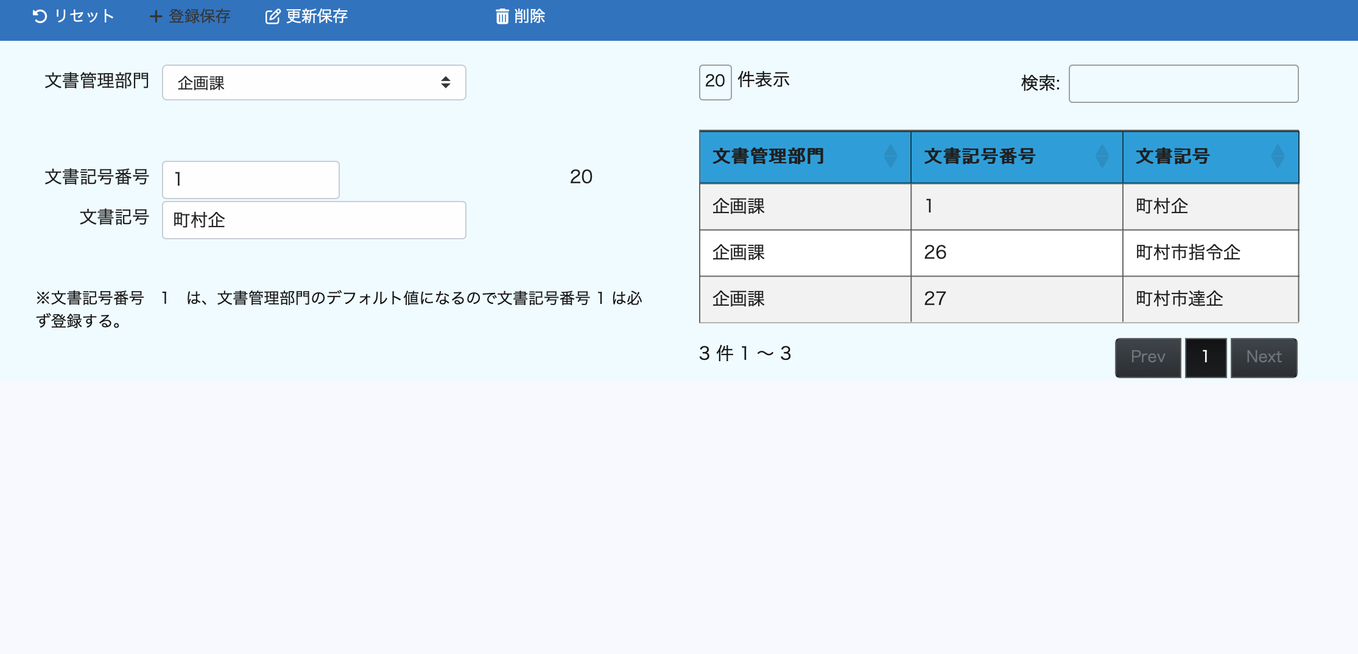This screenshot has height=654, width=1358.
Task: Sort table by 文書記号 column arrows
Action: click(x=1278, y=156)
